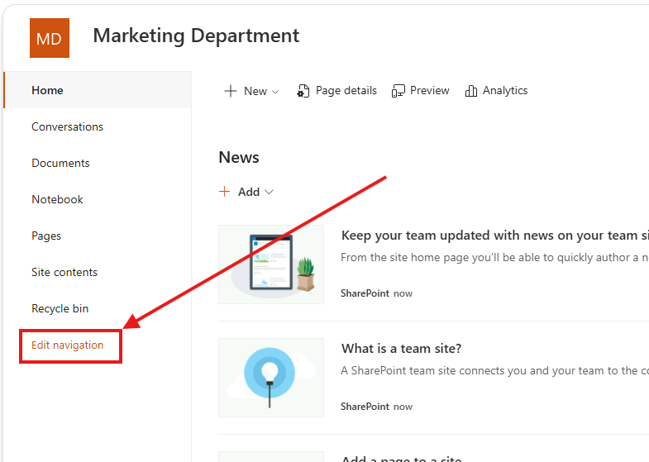The height and width of the screenshot is (462, 649).
Task: Click the plus icon next to New
Action: tap(230, 91)
